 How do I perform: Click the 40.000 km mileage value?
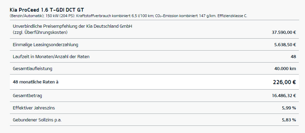point(285,69)
